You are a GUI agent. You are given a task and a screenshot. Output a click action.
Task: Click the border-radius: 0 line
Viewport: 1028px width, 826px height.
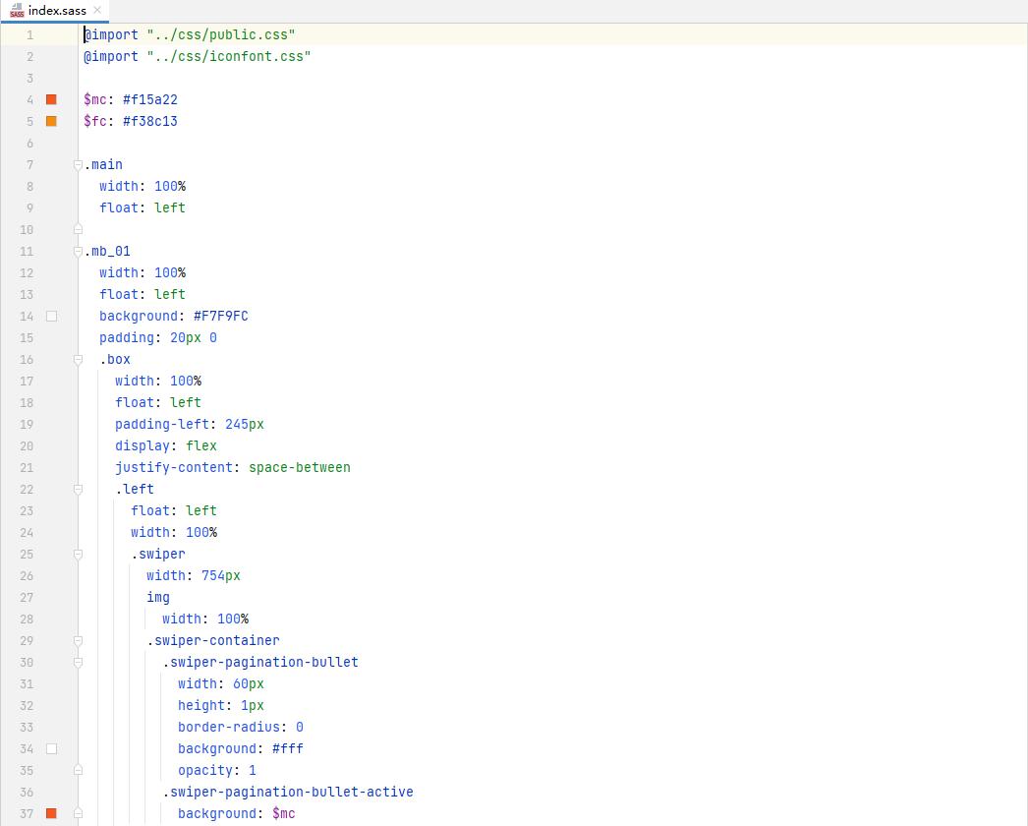(x=241, y=728)
